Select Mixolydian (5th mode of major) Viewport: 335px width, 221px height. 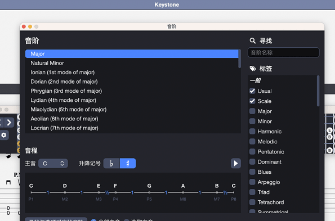tap(132, 110)
